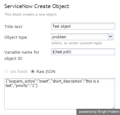Click the "ServiceNow Create Object" heading
Image resolution: width=120 pixels, height=115 pixels.
37,6
